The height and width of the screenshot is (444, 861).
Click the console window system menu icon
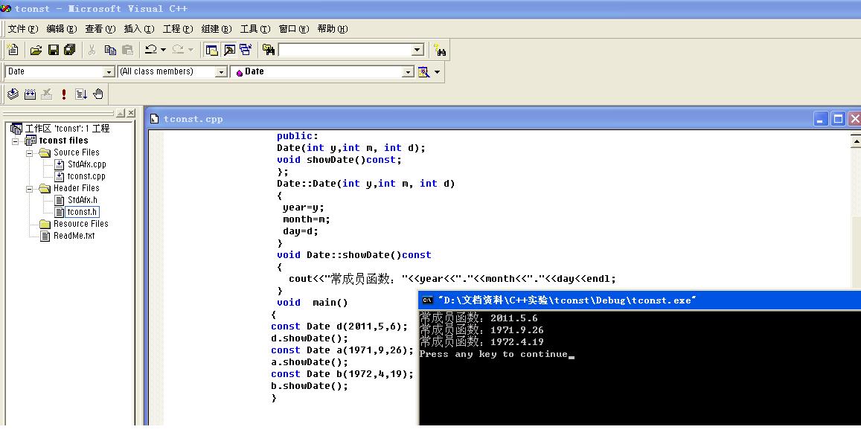(x=427, y=300)
